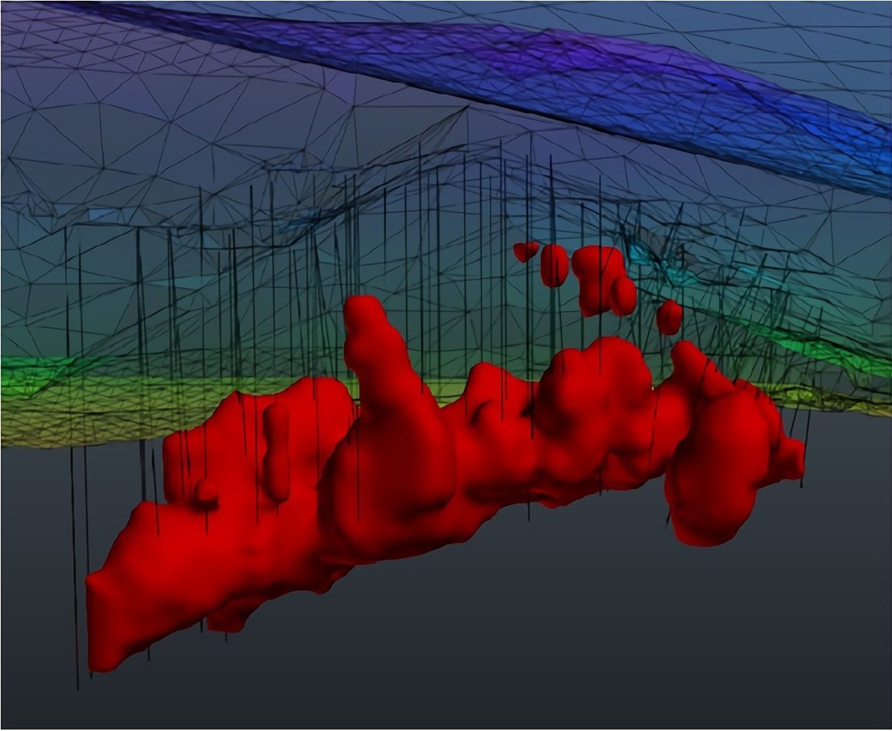Screen dimensions: 892x731
Task: Click the largest of the floating red blobs
Action: click(597, 277)
